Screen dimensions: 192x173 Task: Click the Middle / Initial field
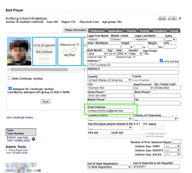122,40
